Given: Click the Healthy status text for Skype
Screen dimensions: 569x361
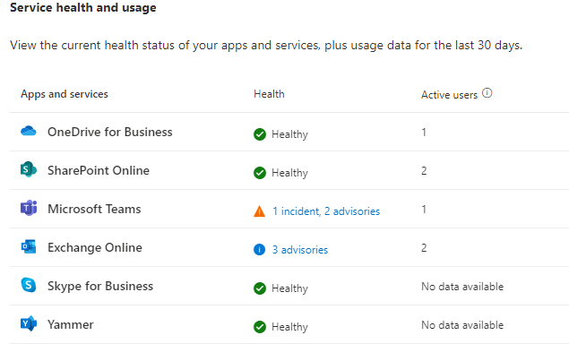Looking at the screenshot, I should pos(289,288).
